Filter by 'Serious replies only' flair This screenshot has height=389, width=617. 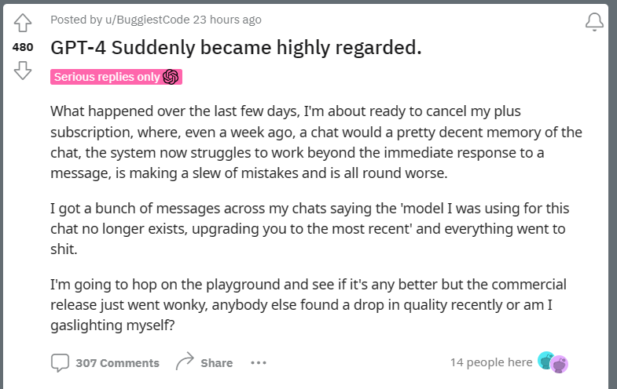pyautogui.click(x=116, y=77)
